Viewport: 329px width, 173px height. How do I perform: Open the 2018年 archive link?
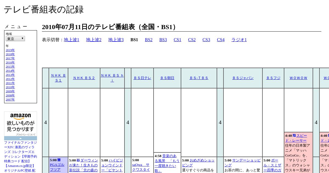tap(10, 54)
